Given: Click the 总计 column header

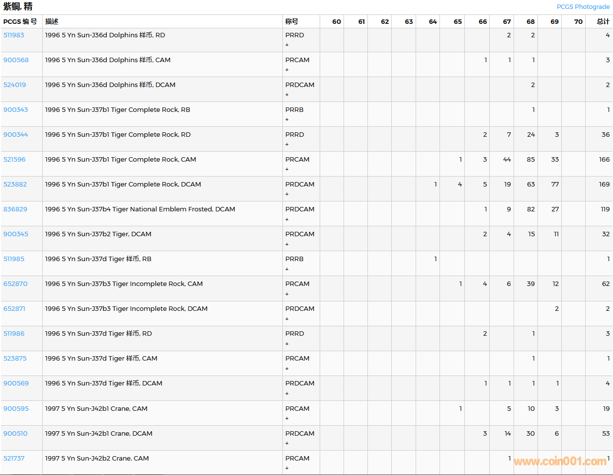Looking at the screenshot, I should point(603,21).
